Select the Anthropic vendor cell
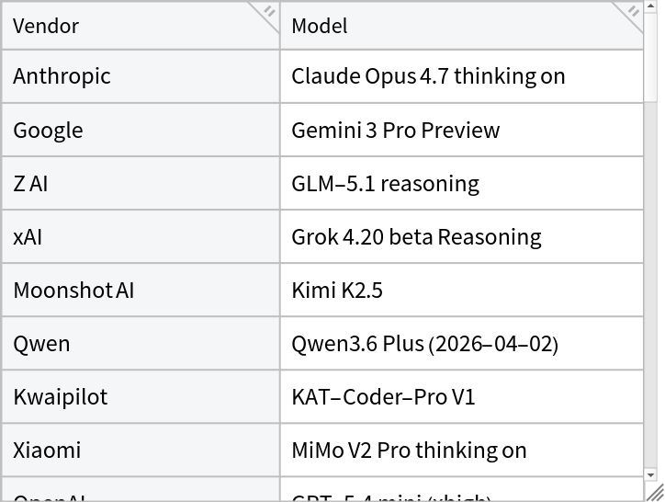Screen dimensions: 665x502 coord(141,76)
